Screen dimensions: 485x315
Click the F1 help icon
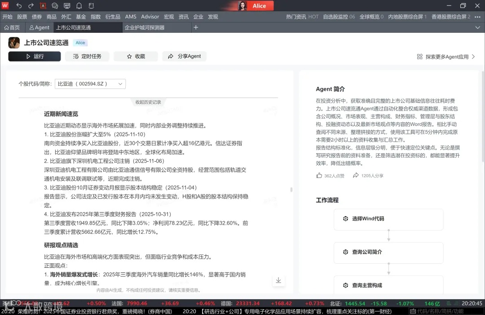[x=91, y=6]
